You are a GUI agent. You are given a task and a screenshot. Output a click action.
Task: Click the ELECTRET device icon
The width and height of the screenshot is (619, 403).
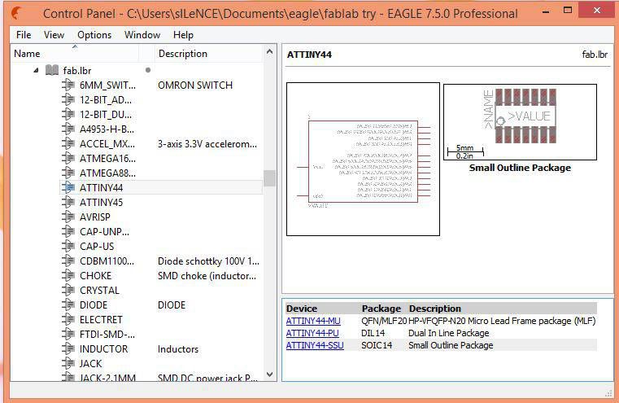pos(68,319)
